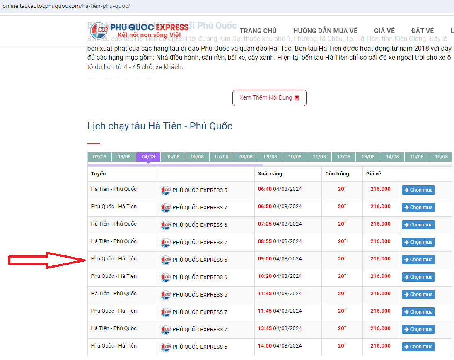Click Chọn mua for 13:45 departure

point(418,329)
